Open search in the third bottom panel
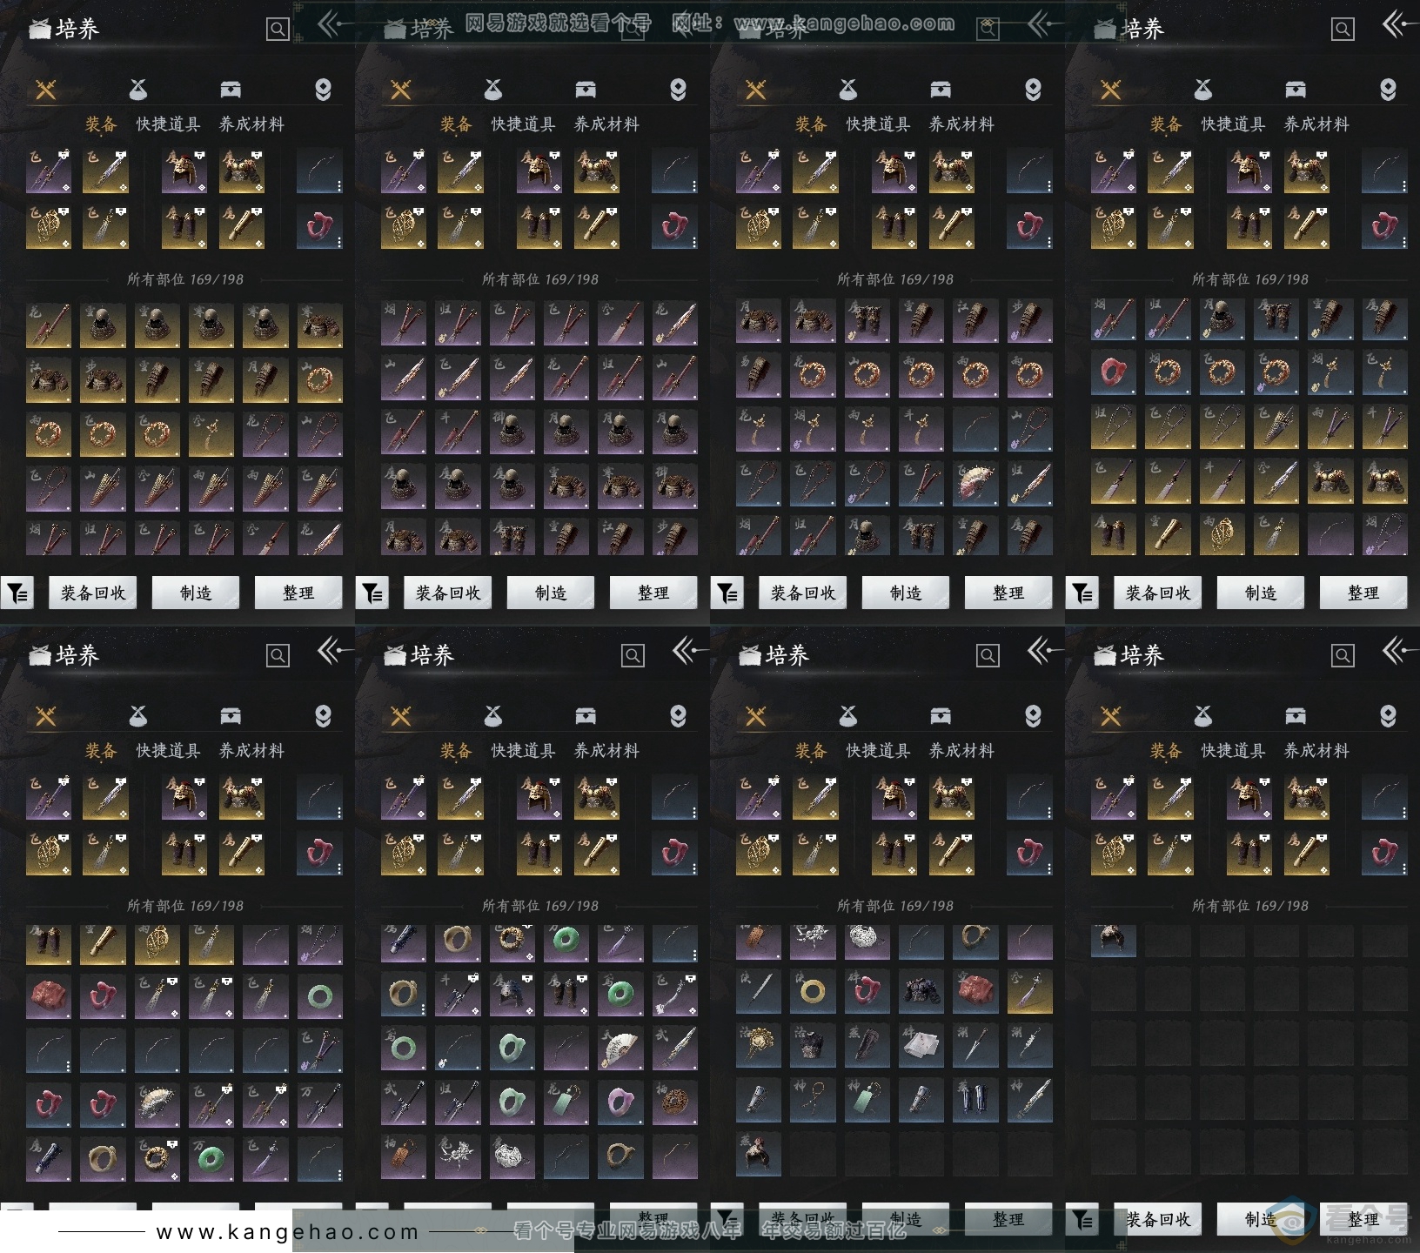 (x=988, y=656)
